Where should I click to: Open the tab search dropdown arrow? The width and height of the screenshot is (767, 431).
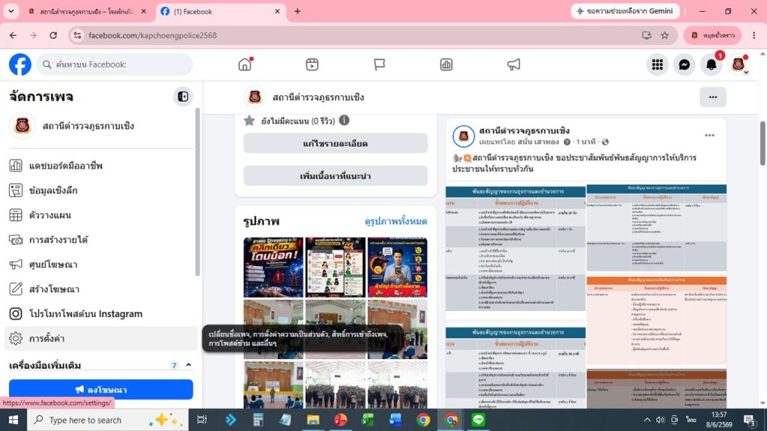[11, 11]
